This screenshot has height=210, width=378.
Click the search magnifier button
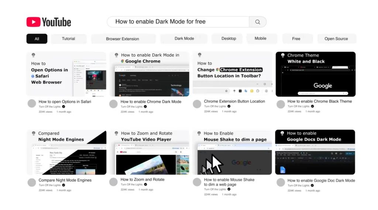click(258, 22)
